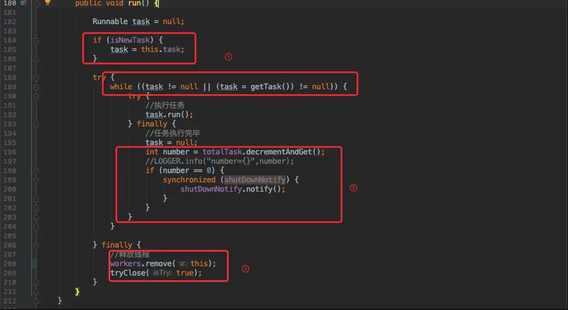Click the workers field on line 208
The height and width of the screenshot is (310, 568).
tap(126, 263)
